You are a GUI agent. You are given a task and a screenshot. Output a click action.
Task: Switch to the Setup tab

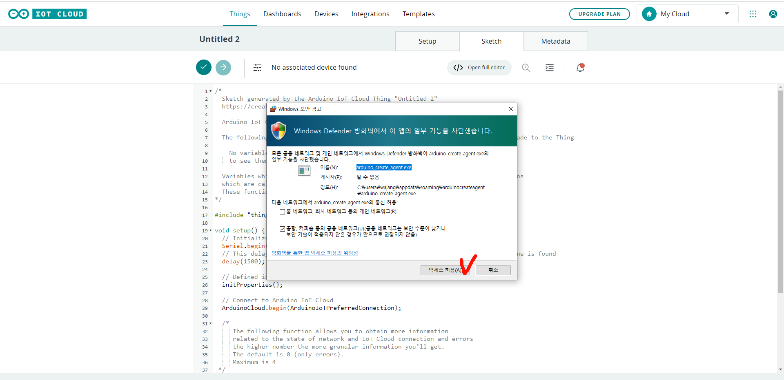[x=428, y=41]
